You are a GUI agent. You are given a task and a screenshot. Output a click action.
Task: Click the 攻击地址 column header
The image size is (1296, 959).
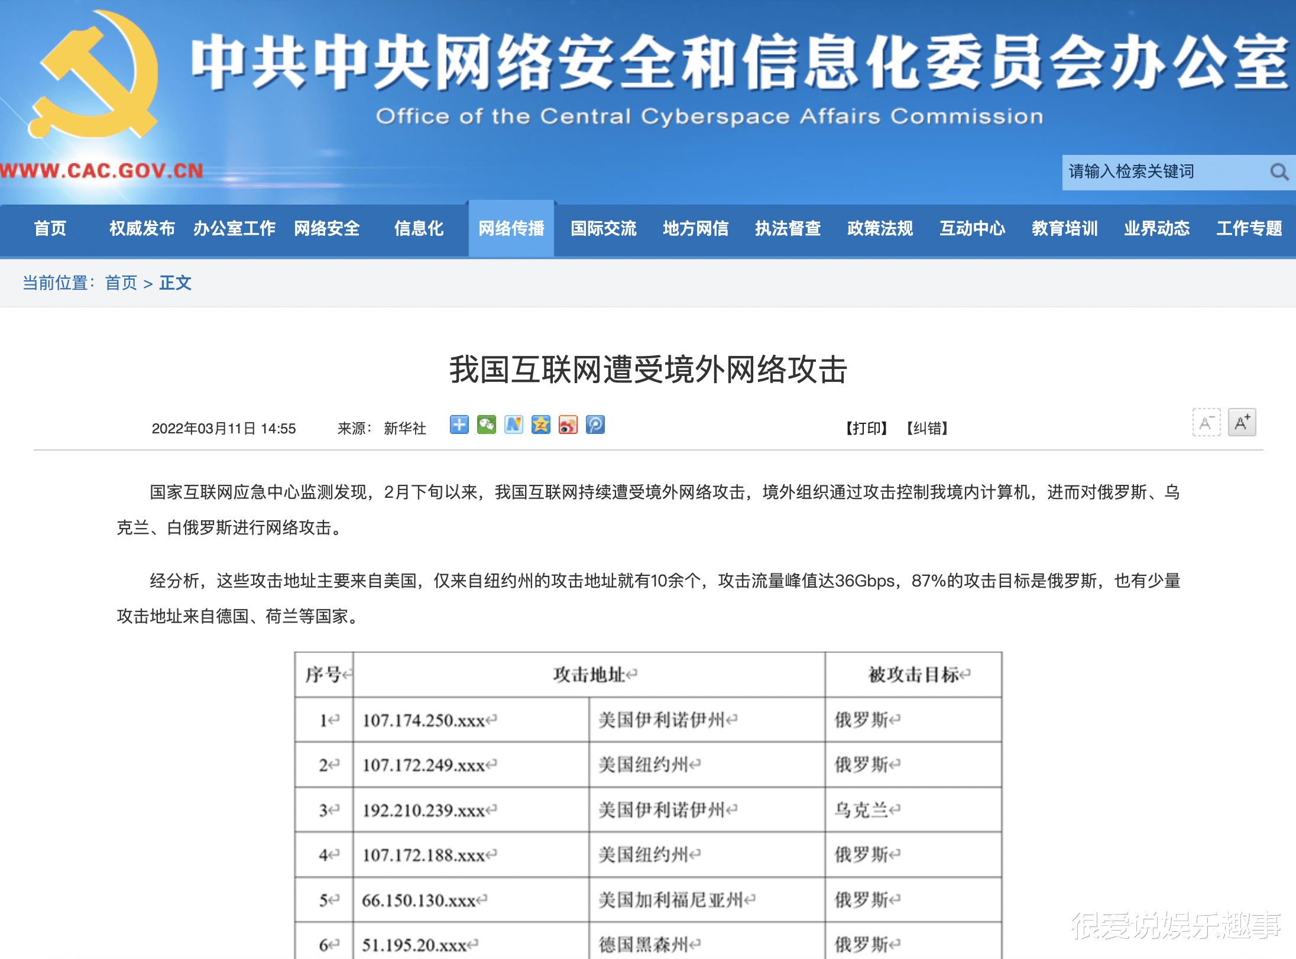click(589, 675)
